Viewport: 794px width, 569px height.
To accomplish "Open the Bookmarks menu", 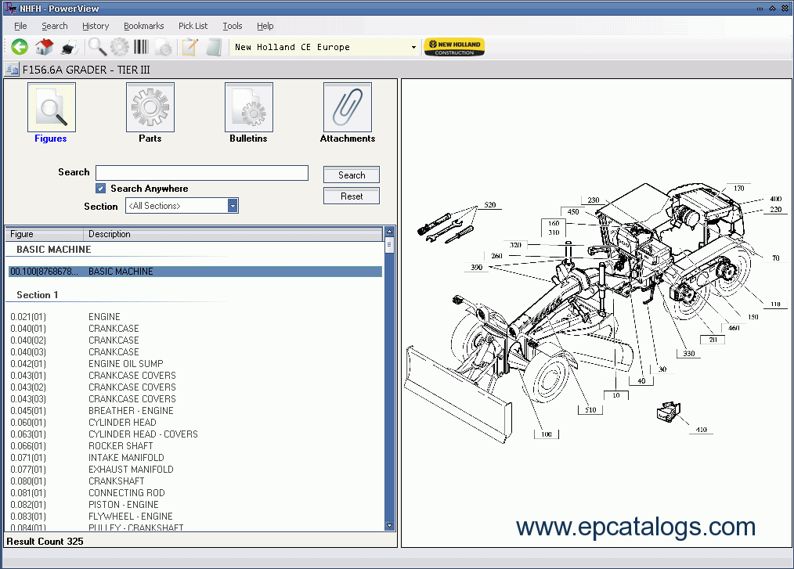I will pyautogui.click(x=143, y=26).
